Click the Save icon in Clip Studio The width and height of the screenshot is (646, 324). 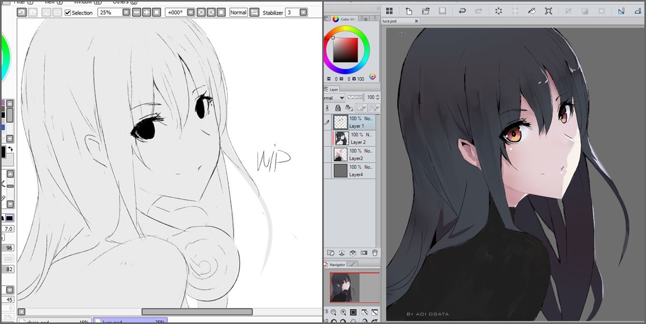[442, 11]
